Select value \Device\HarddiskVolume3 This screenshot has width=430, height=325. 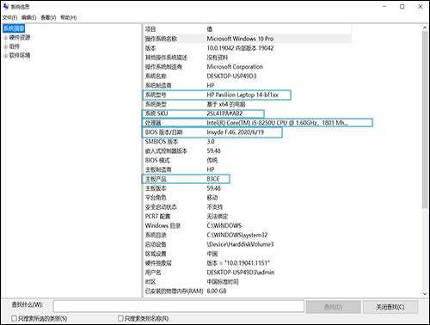pyautogui.click(x=240, y=244)
